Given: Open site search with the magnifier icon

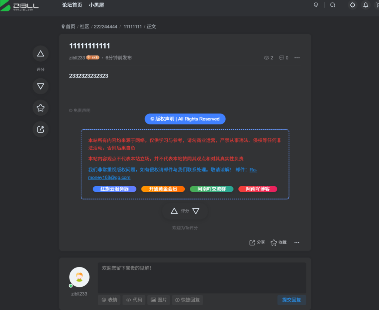Looking at the screenshot, I should tap(332, 5).
